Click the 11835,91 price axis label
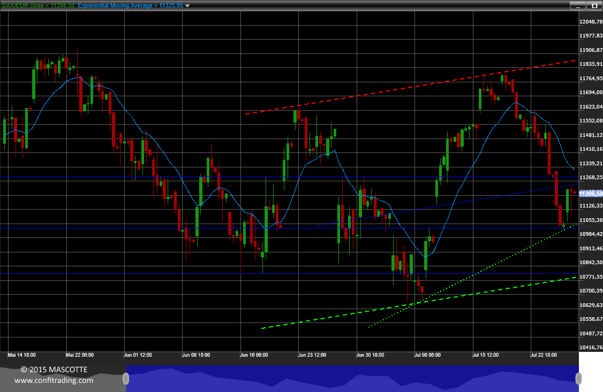 (x=591, y=64)
